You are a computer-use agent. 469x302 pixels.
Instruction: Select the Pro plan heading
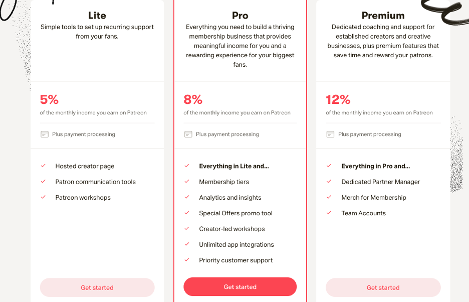tap(240, 15)
